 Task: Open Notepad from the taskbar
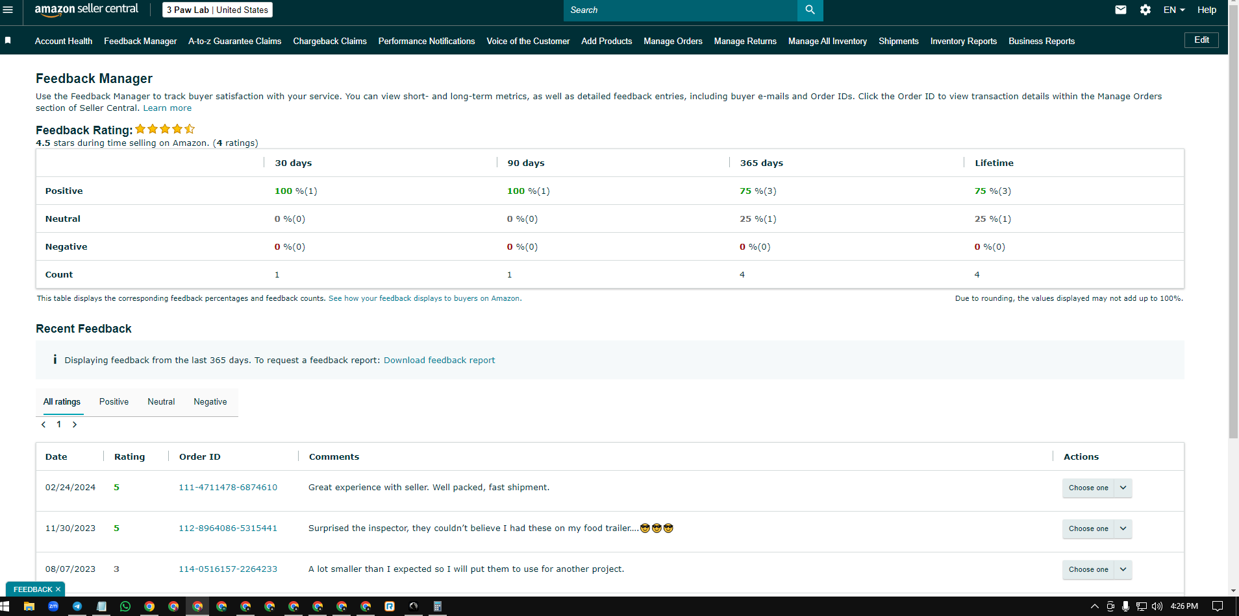(101, 606)
